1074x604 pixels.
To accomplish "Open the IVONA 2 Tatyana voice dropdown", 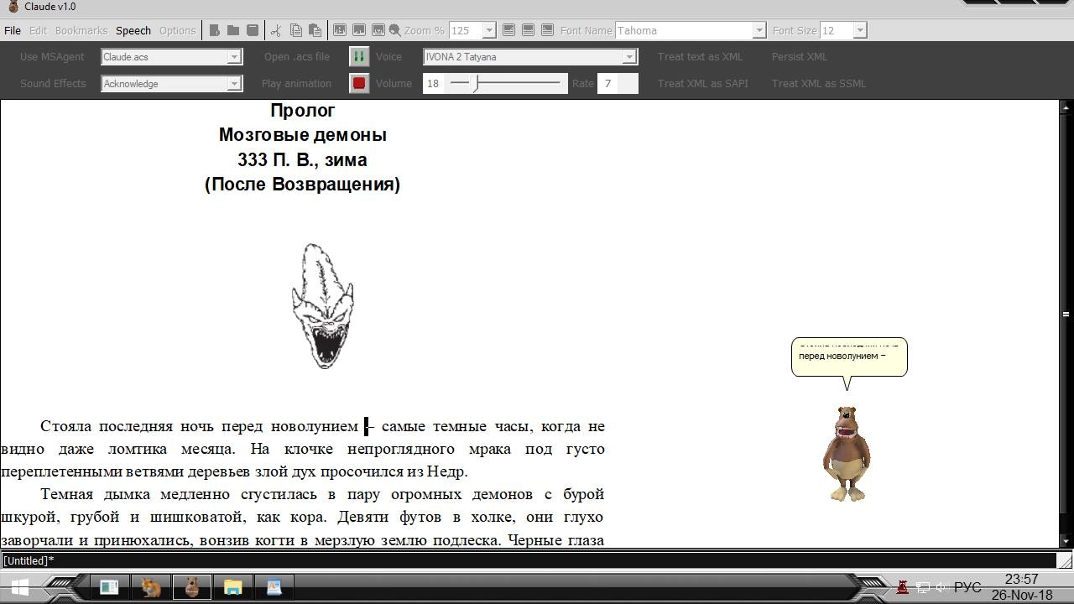I will [628, 57].
